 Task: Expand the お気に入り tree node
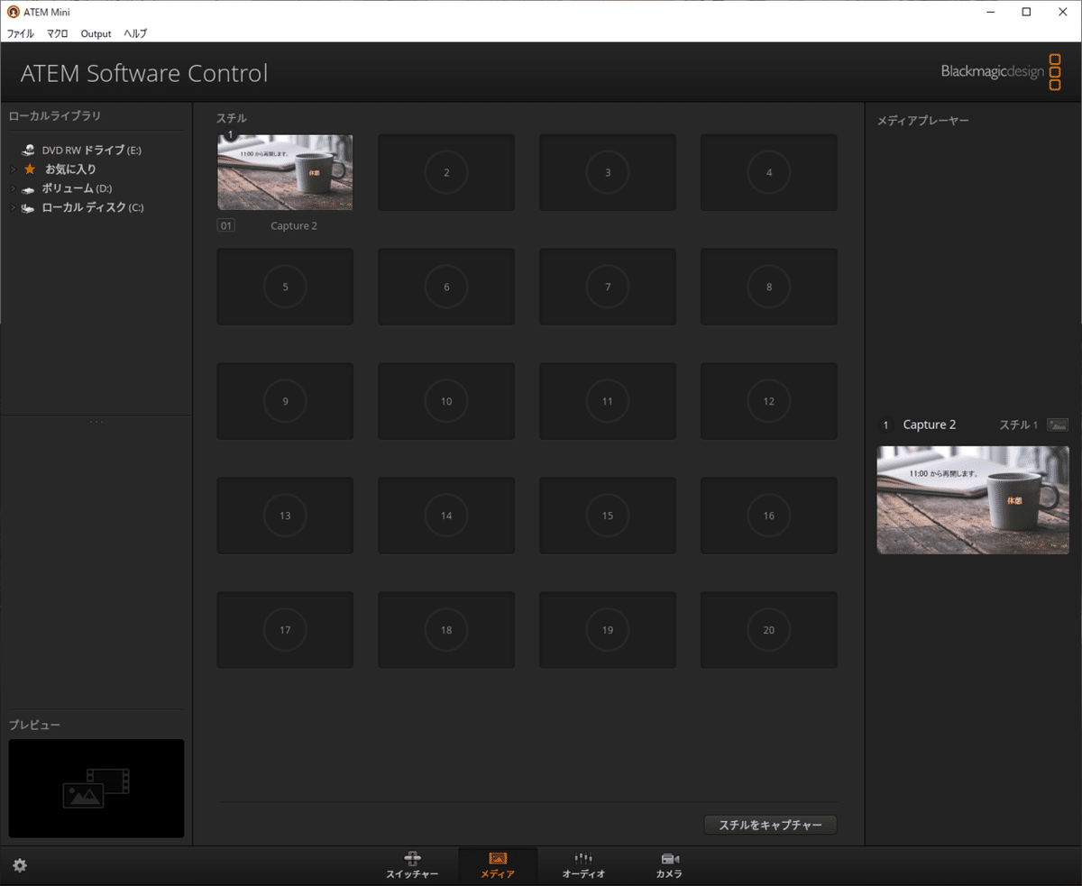pyautogui.click(x=13, y=169)
